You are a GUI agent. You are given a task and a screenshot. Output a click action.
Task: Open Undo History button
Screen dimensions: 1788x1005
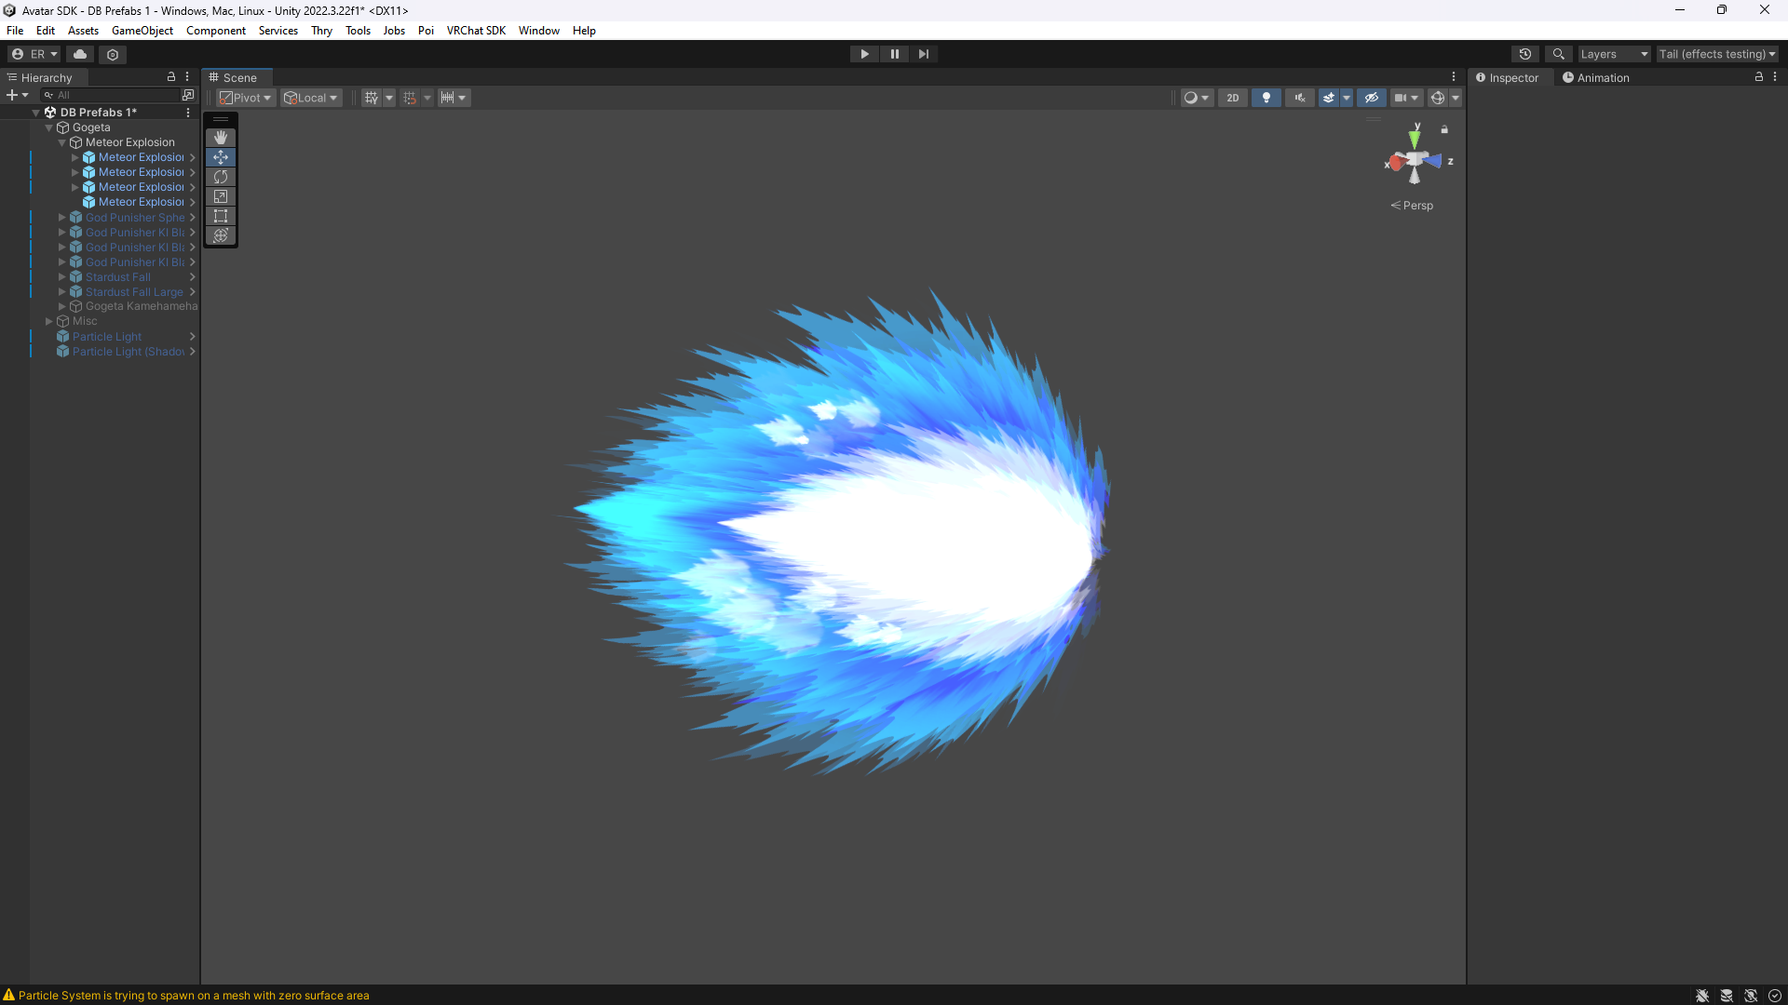1524,54
